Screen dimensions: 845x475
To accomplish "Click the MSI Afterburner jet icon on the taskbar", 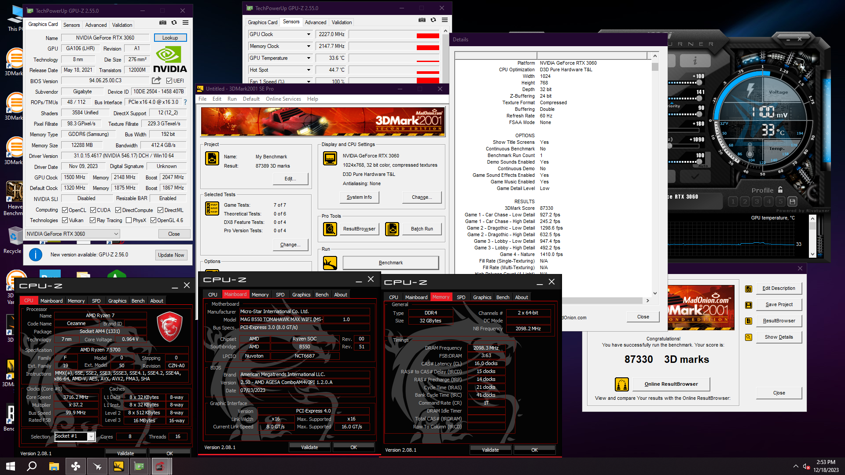I will pyautogui.click(x=97, y=466).
